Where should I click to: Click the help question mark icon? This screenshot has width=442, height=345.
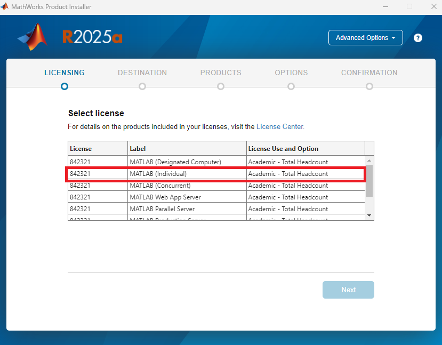pyautogui.click(x=418, y=38)
